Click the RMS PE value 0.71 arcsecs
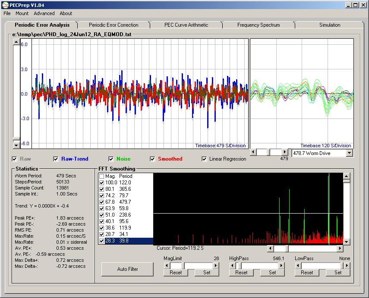The height and width of the screenshot is (298, 369). [x=70, y=230]
